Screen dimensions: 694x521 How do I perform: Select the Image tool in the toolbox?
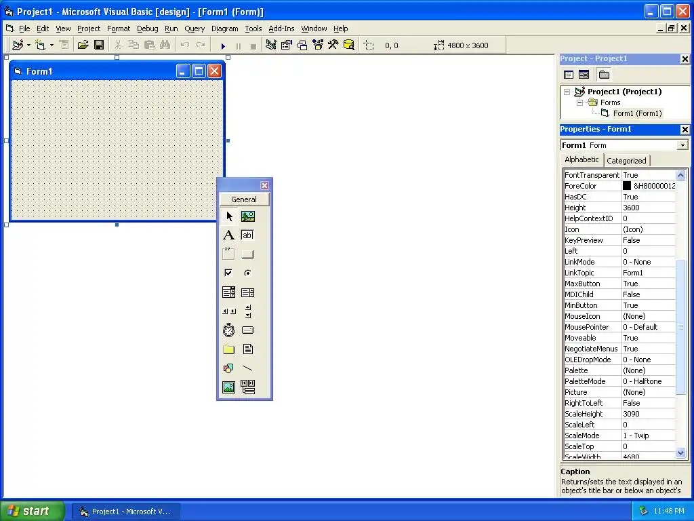tap(229, 387)
